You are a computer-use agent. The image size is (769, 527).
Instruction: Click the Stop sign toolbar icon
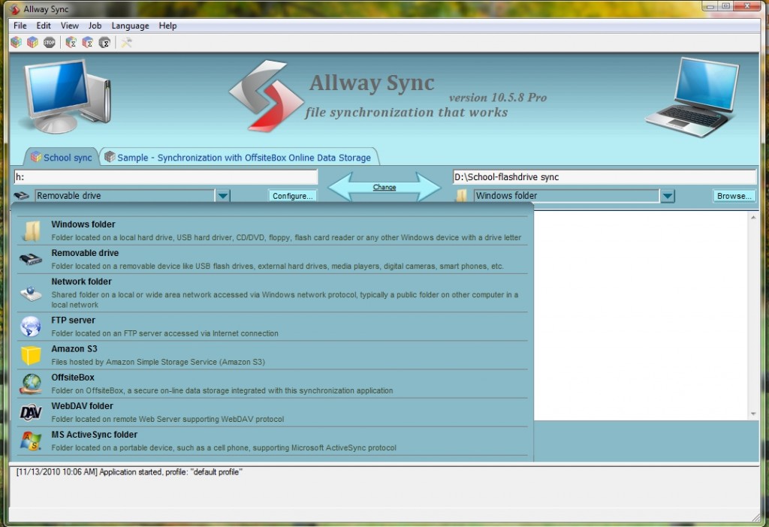coord(49,43)
